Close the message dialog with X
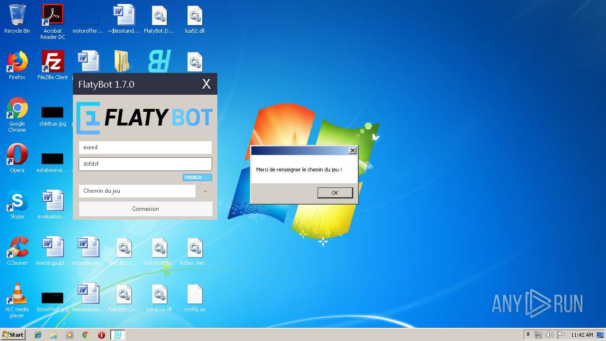Viewport: 606px width, 341px height. tap(352, 150)
